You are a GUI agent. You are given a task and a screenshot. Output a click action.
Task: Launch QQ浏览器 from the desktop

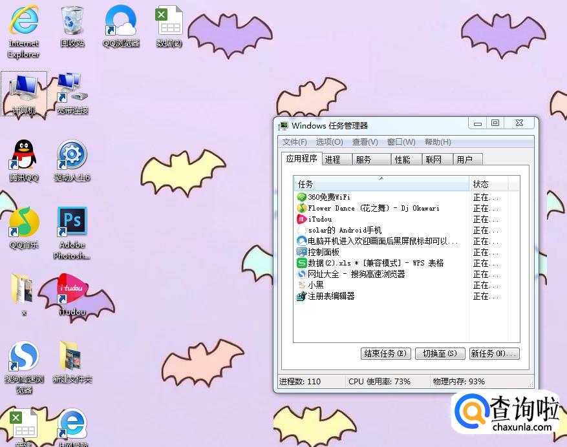coord(121,21)
